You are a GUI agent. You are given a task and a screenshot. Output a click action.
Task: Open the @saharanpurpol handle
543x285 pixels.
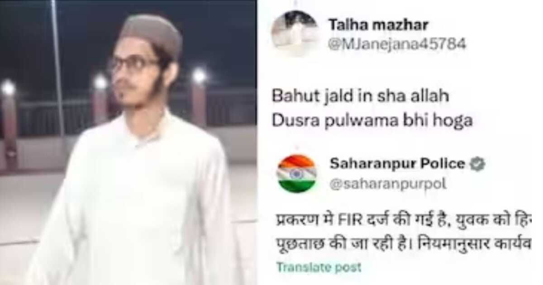388,184
